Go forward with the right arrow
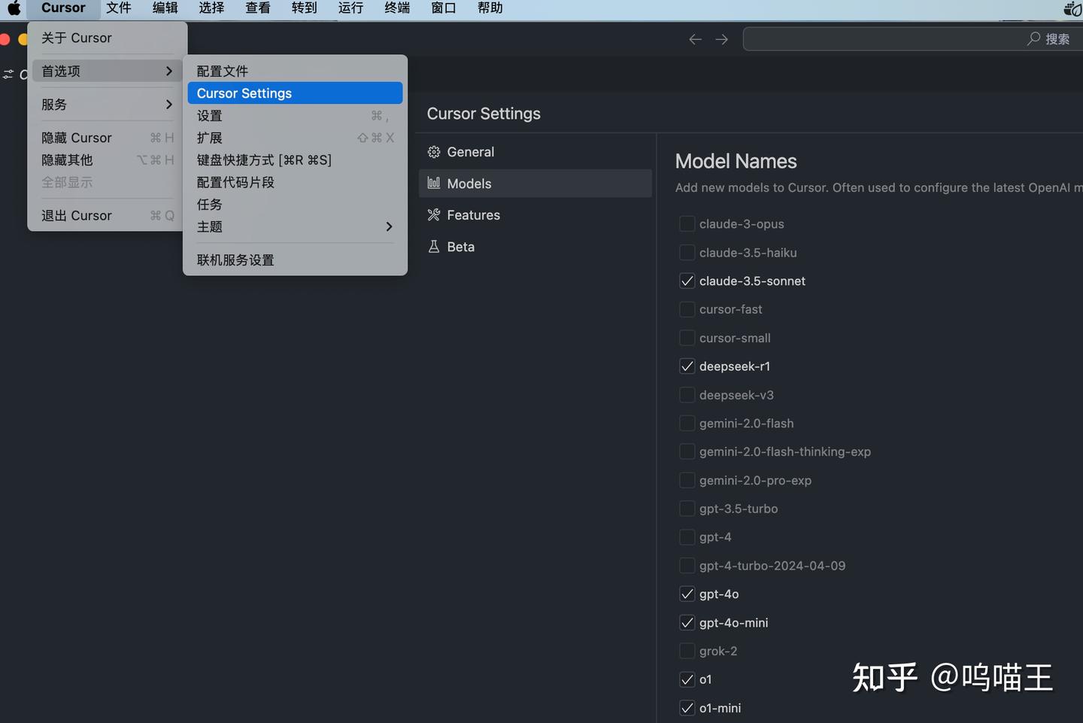1083x723 pixels. pyautogui.click(x=722, y=39)
